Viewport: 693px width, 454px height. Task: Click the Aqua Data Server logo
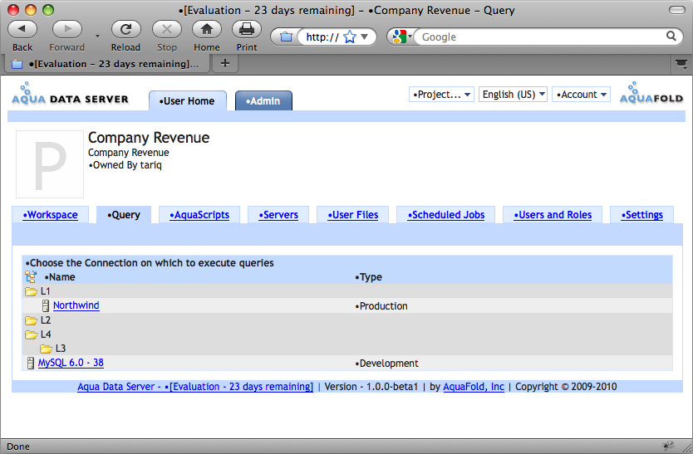tap(70, 94)
